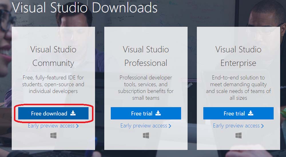The width and height of the screenshot is (286, 157).
Task: Click download arrow icon on Free download button
Action: (x=73, y=113)
